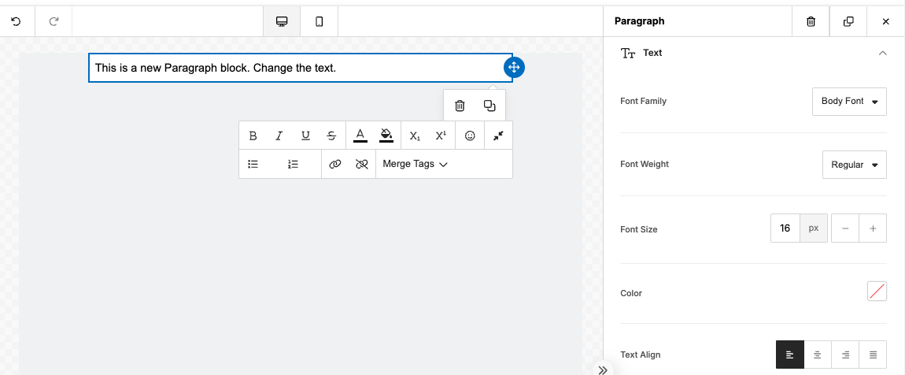Image resolution: width=905 pixels, height=375 pixels.
Task: Click the Font Size label
Action: [639, 229]
